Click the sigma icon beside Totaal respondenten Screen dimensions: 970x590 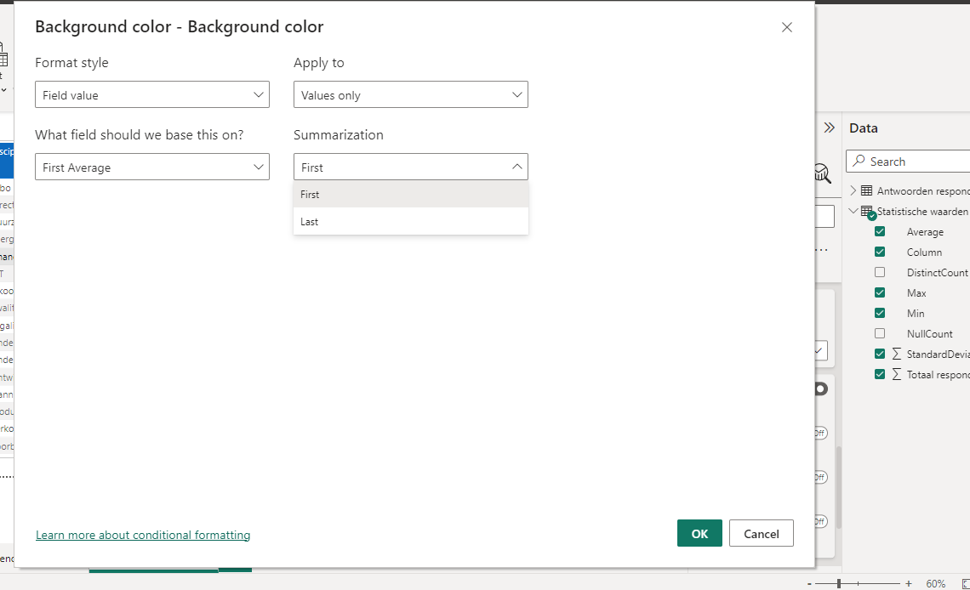(x=896, y=374)
